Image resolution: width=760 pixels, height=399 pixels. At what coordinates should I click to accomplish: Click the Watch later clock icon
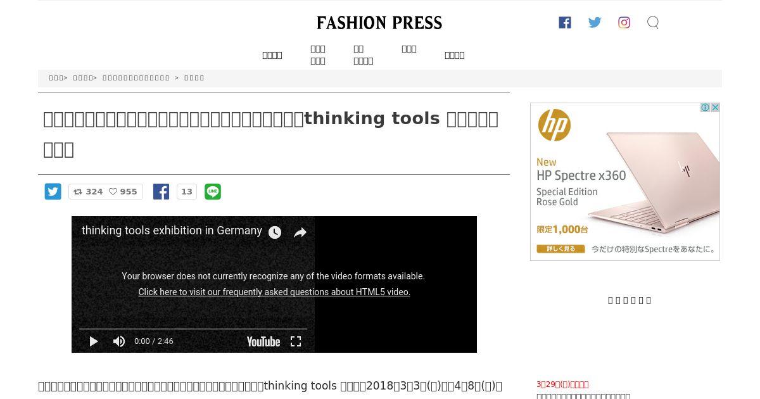point(275,232)
